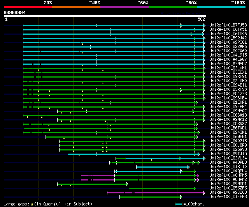
Task: Select the UniRef100_A9NYQ2 label
Action: click(228, 111)
